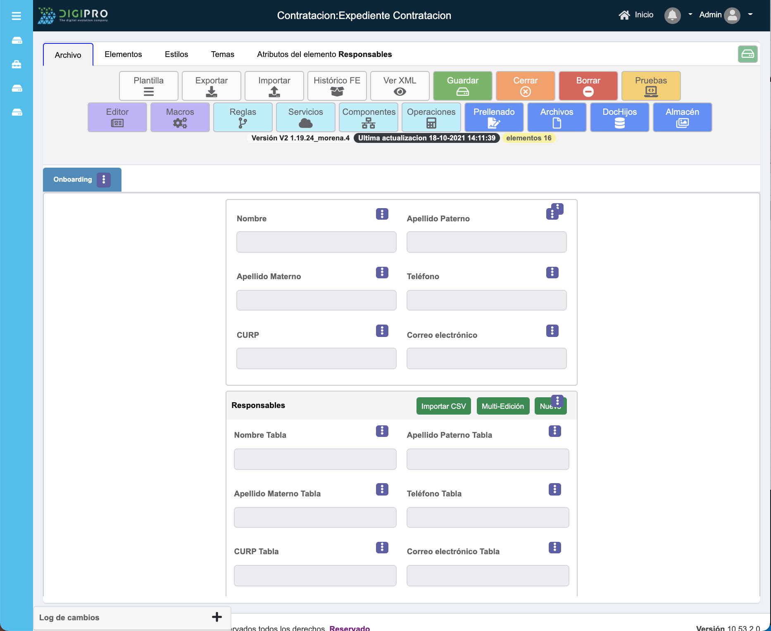Click the Importar CSV button
The image size is (771, 631).
443,406
